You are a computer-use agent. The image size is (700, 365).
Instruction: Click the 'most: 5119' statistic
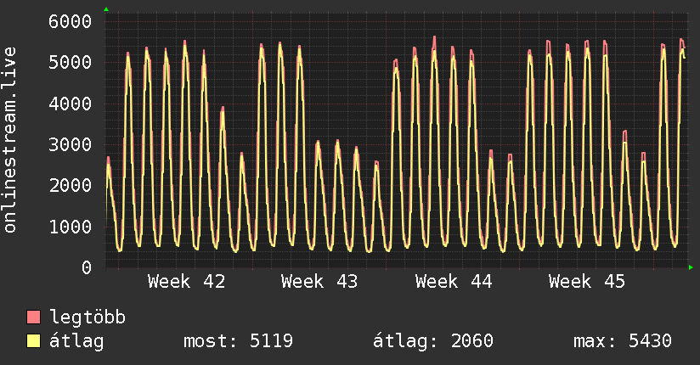click(x=238, y=341)
